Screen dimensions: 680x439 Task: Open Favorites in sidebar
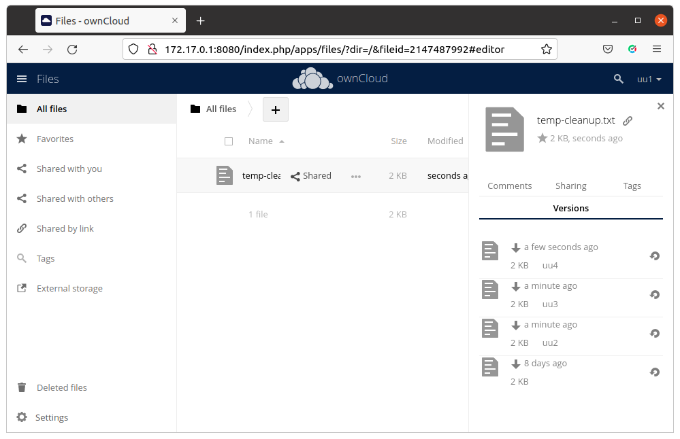tap(91, 139)
